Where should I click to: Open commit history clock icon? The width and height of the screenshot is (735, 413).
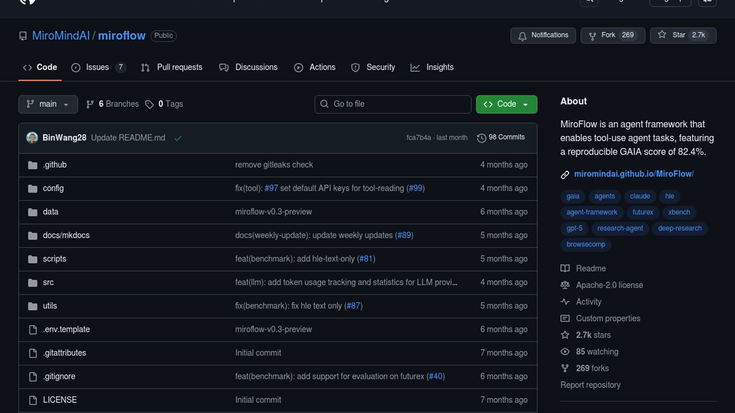[x=481, y=138]
